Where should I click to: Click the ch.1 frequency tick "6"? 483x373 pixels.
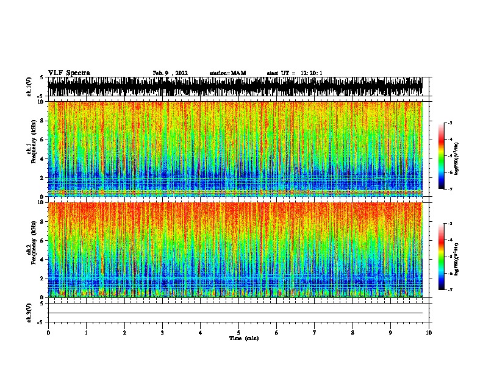click(x=42, y=140)
